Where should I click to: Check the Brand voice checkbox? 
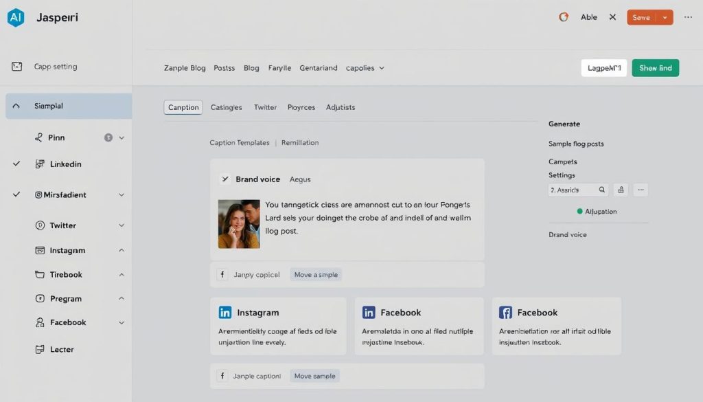point(224,179)
